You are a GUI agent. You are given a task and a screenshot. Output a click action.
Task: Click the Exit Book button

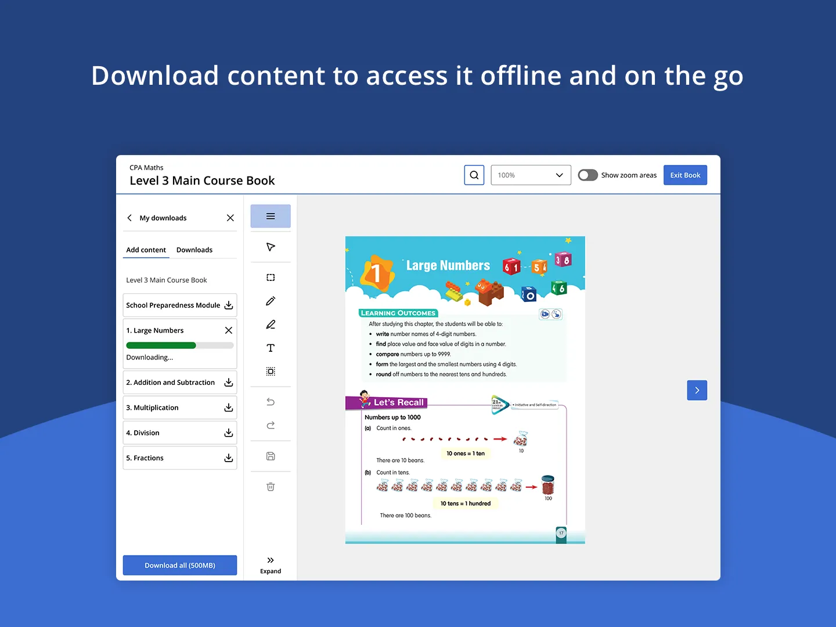point(685,175)
